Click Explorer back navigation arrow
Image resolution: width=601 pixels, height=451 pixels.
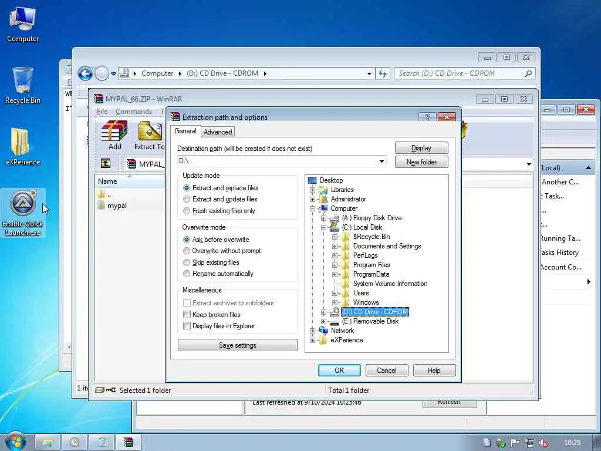click(85, 73)
